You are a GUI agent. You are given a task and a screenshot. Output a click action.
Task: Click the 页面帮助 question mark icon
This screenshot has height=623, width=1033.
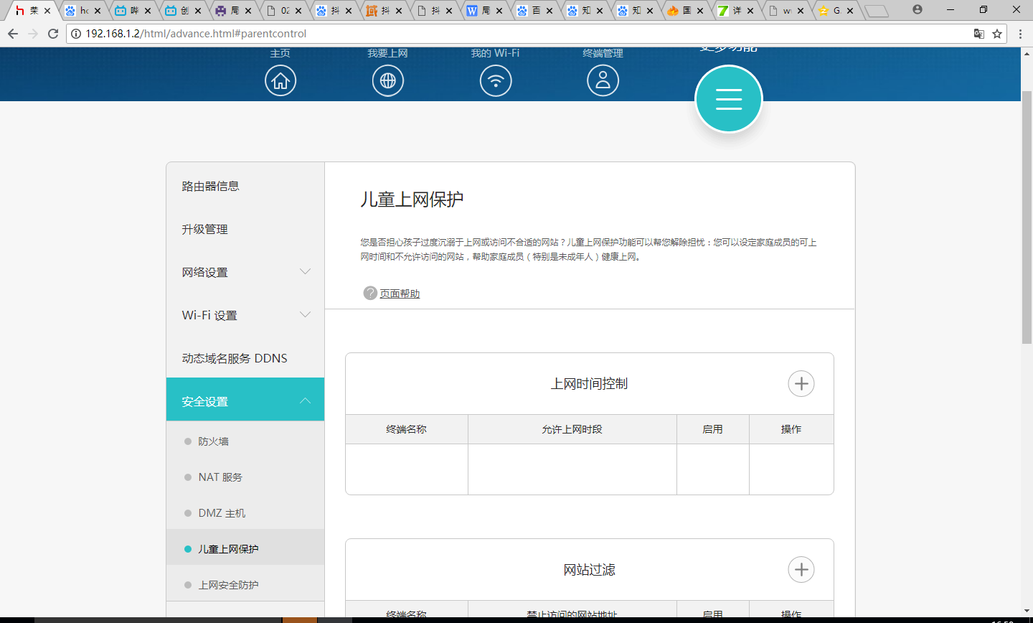369,293
